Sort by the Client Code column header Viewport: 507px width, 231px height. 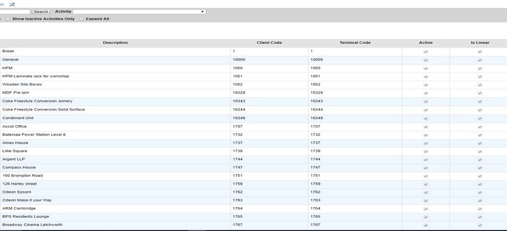(269, 43)
